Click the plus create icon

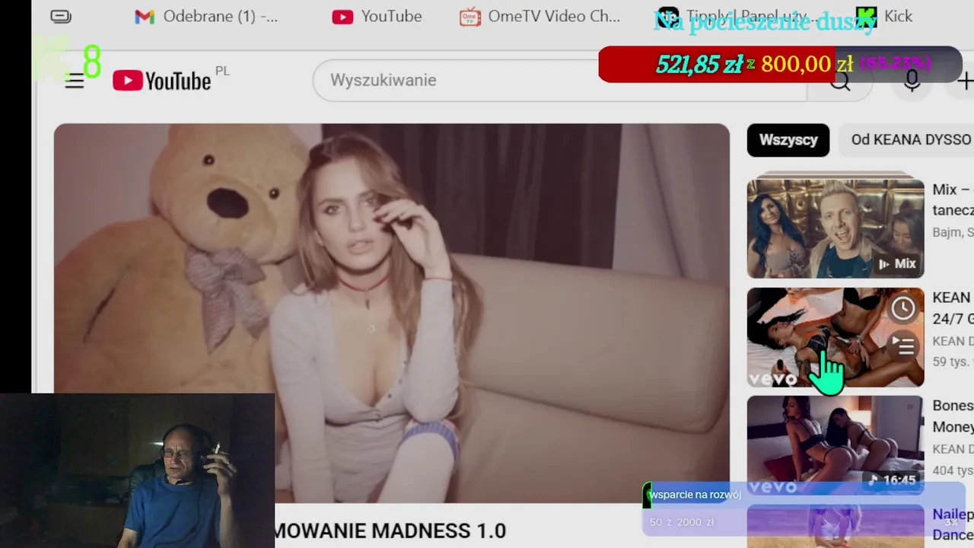pos(965,81)
